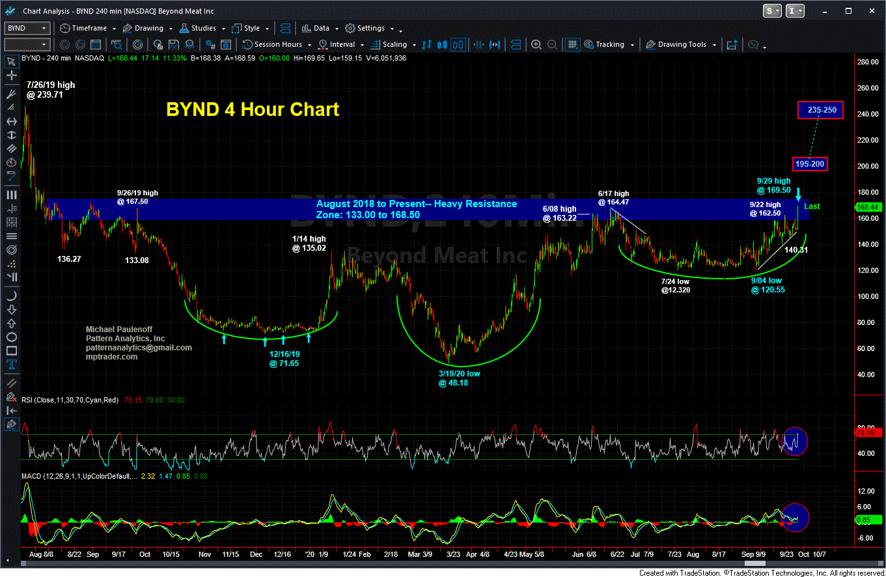
Task: Toggle drawing mode icon at sidebar bottom
Action: (11, 424)
